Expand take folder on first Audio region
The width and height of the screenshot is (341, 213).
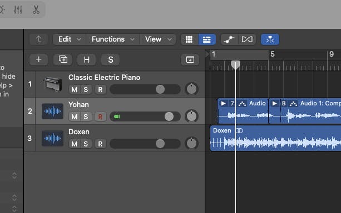click(x=223, y=104)
